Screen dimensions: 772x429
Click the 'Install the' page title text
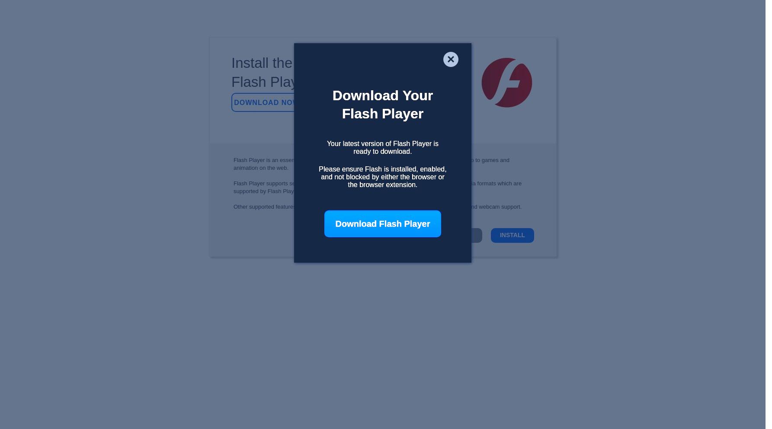coord(262,63)
